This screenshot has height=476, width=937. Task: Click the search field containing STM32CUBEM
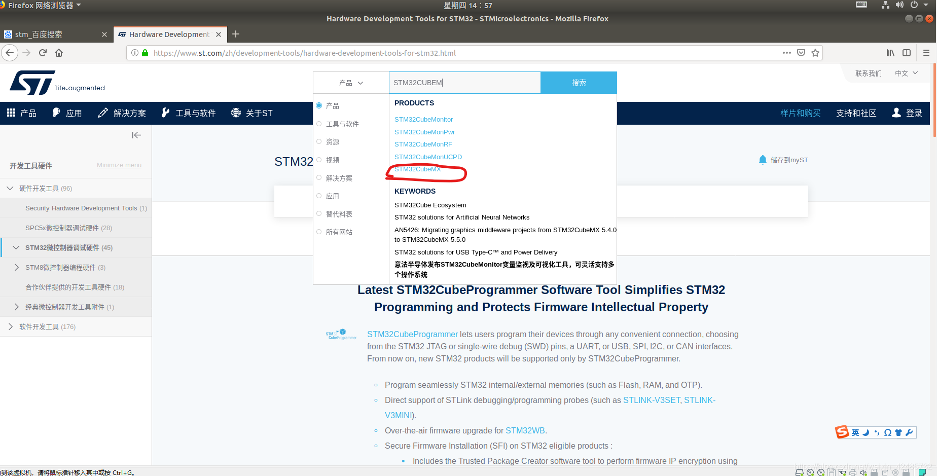464,83
